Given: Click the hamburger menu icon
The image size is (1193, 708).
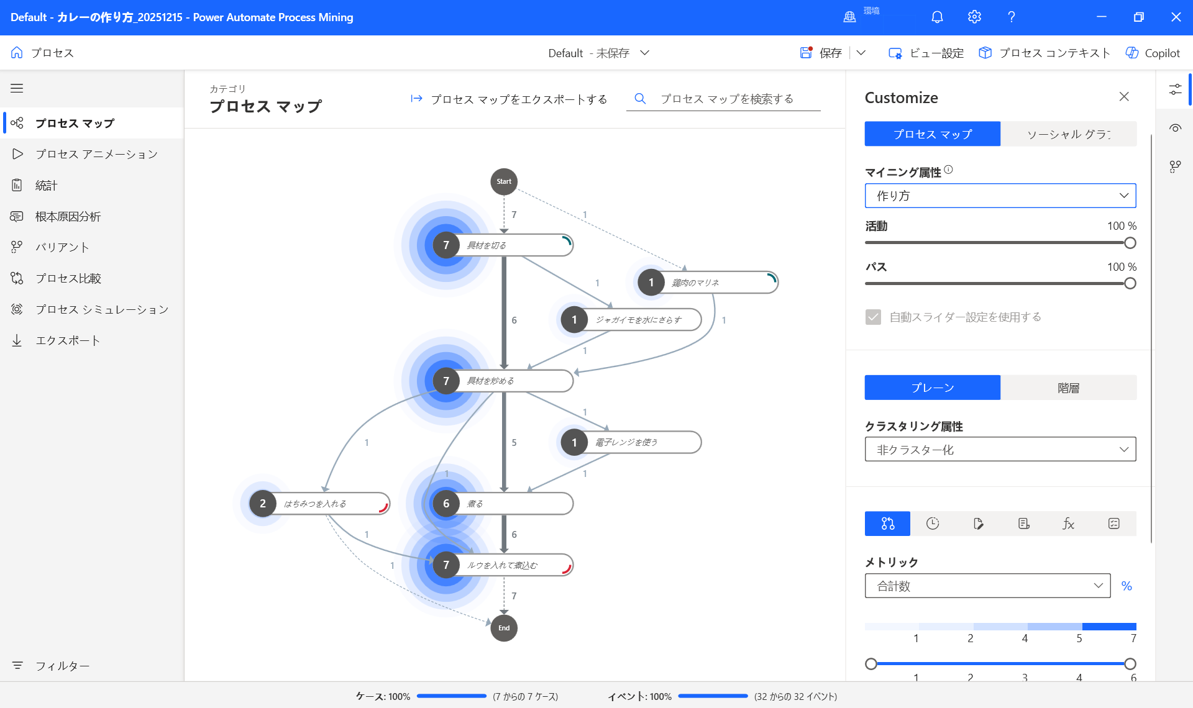Looking at the screenshot, I should point(17,88).
